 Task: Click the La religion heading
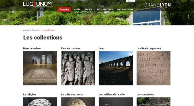coord(30,95)
